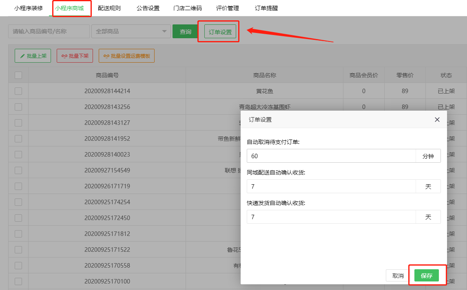The width and height of the screenshot is (467, 290).
Task: Toggle the select-all checkbox in table header
Action: [18, 75]
